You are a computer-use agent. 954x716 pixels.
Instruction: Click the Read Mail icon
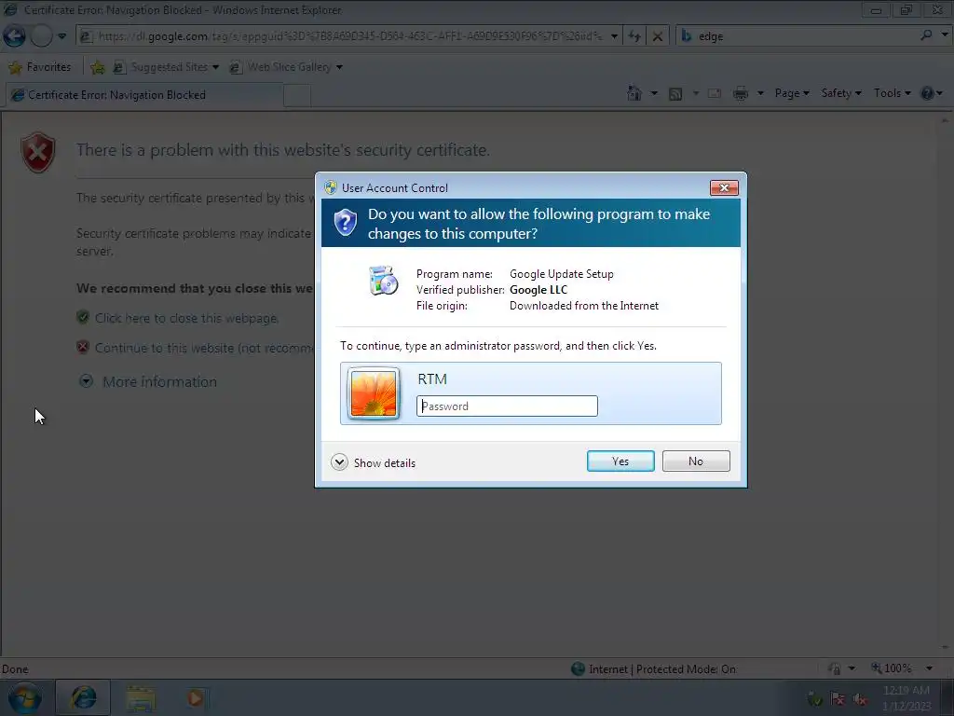tap(715, 93)
